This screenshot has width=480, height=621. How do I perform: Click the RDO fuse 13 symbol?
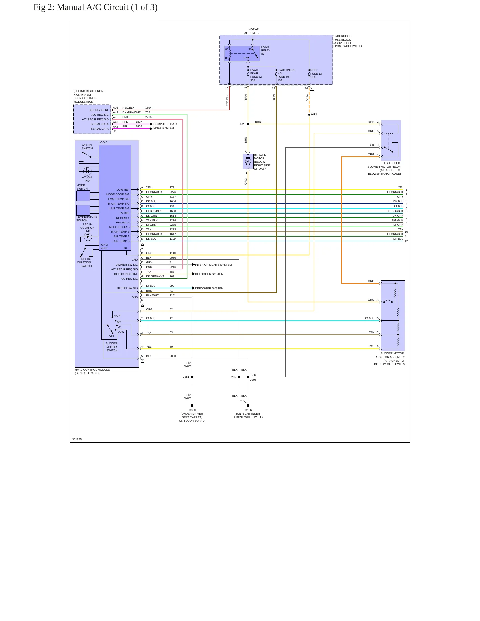tap(309, 73)
